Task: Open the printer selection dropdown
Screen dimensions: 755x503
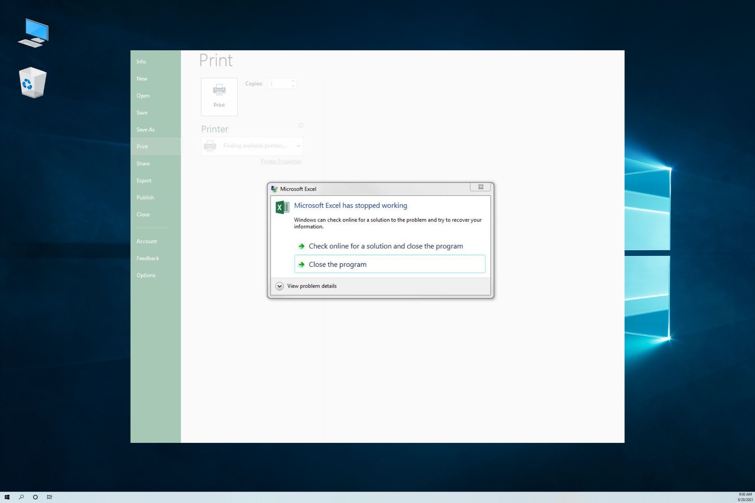Action: 298,146
